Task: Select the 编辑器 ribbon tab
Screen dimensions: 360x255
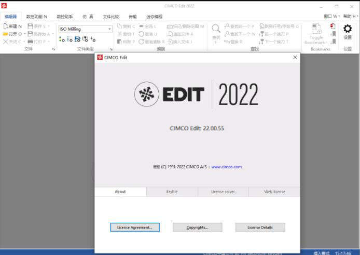Action: [11, 17]
